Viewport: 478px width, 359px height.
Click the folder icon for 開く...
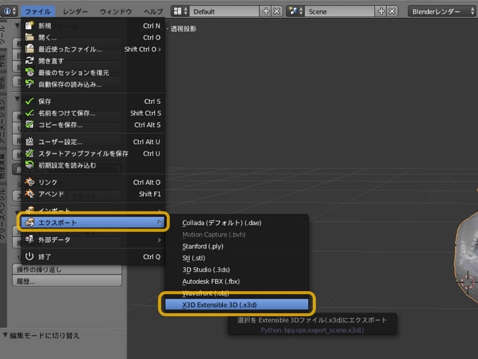(29, 38)
